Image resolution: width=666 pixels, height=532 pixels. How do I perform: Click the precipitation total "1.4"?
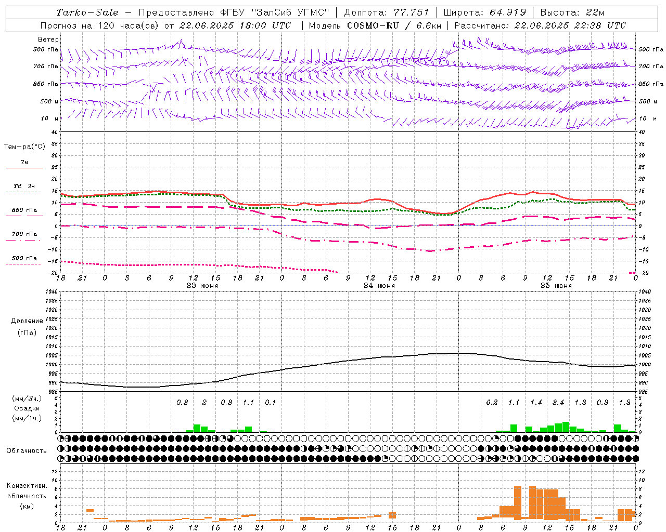[536, 402]
